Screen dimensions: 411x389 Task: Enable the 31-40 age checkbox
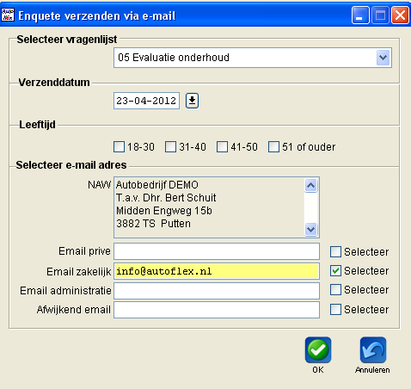tap(170, 146)
